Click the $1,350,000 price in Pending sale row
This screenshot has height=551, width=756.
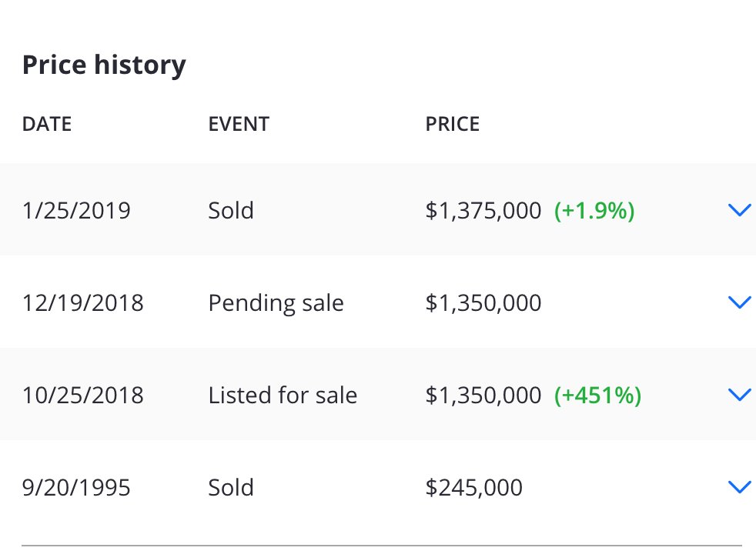pos(483,302)
